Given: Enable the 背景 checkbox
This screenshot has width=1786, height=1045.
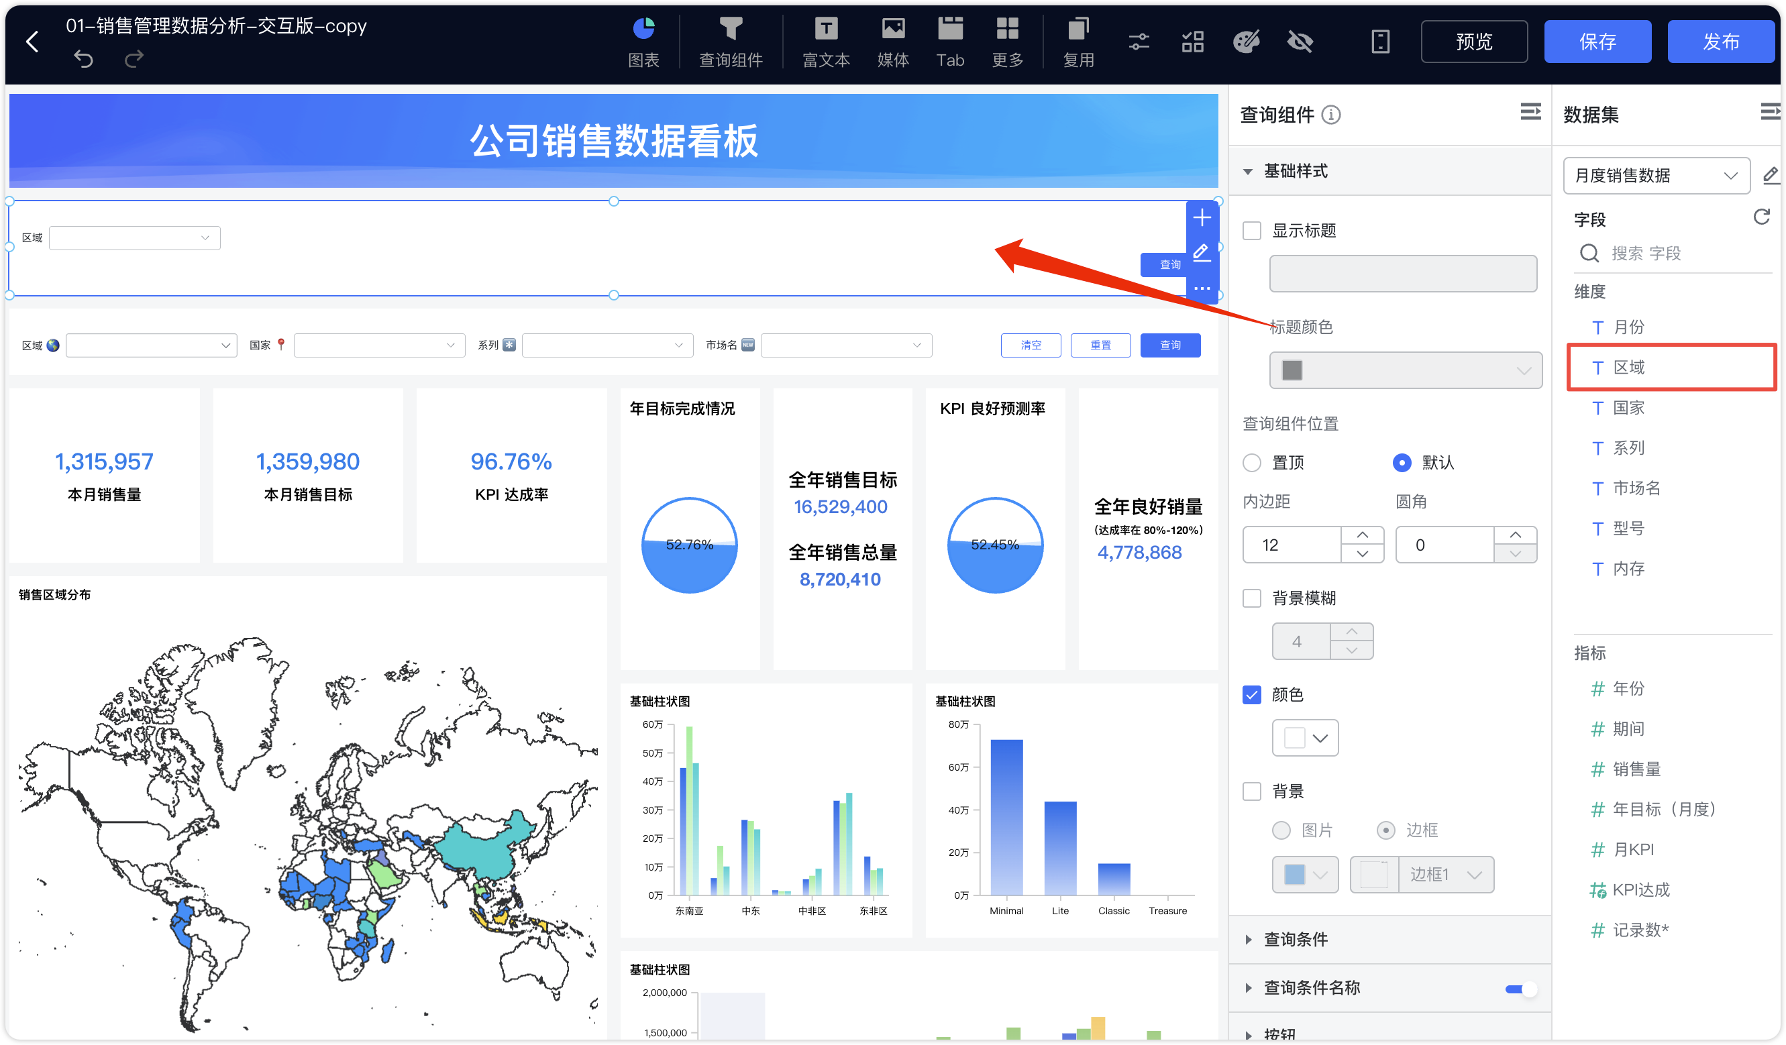Looking at the screenshot, I should click(1253, 791).
